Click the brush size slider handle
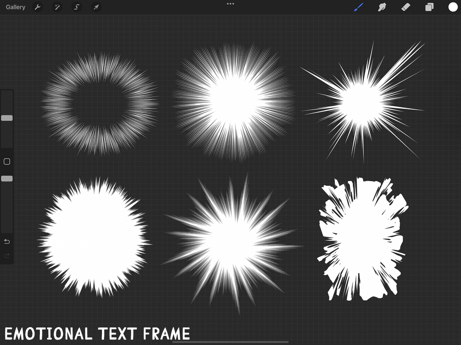The height and width of the screenshot is (345, 461). (x=7, y=118)
